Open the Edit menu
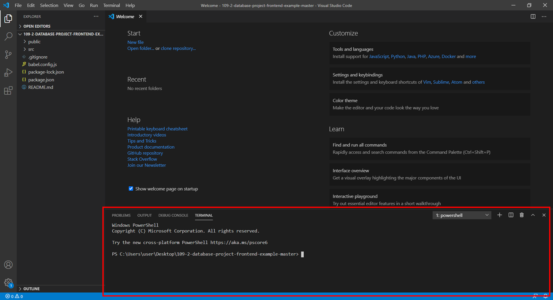Screen dimensions: 553x300 (31, 5)
